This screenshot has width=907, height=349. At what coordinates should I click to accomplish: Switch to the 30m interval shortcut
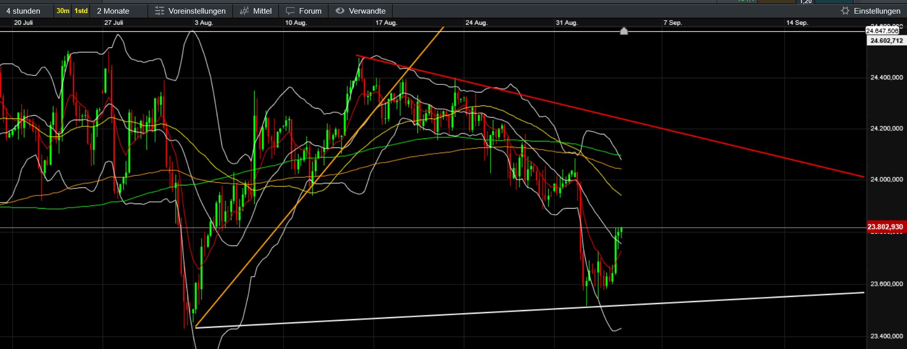[63, 11]
